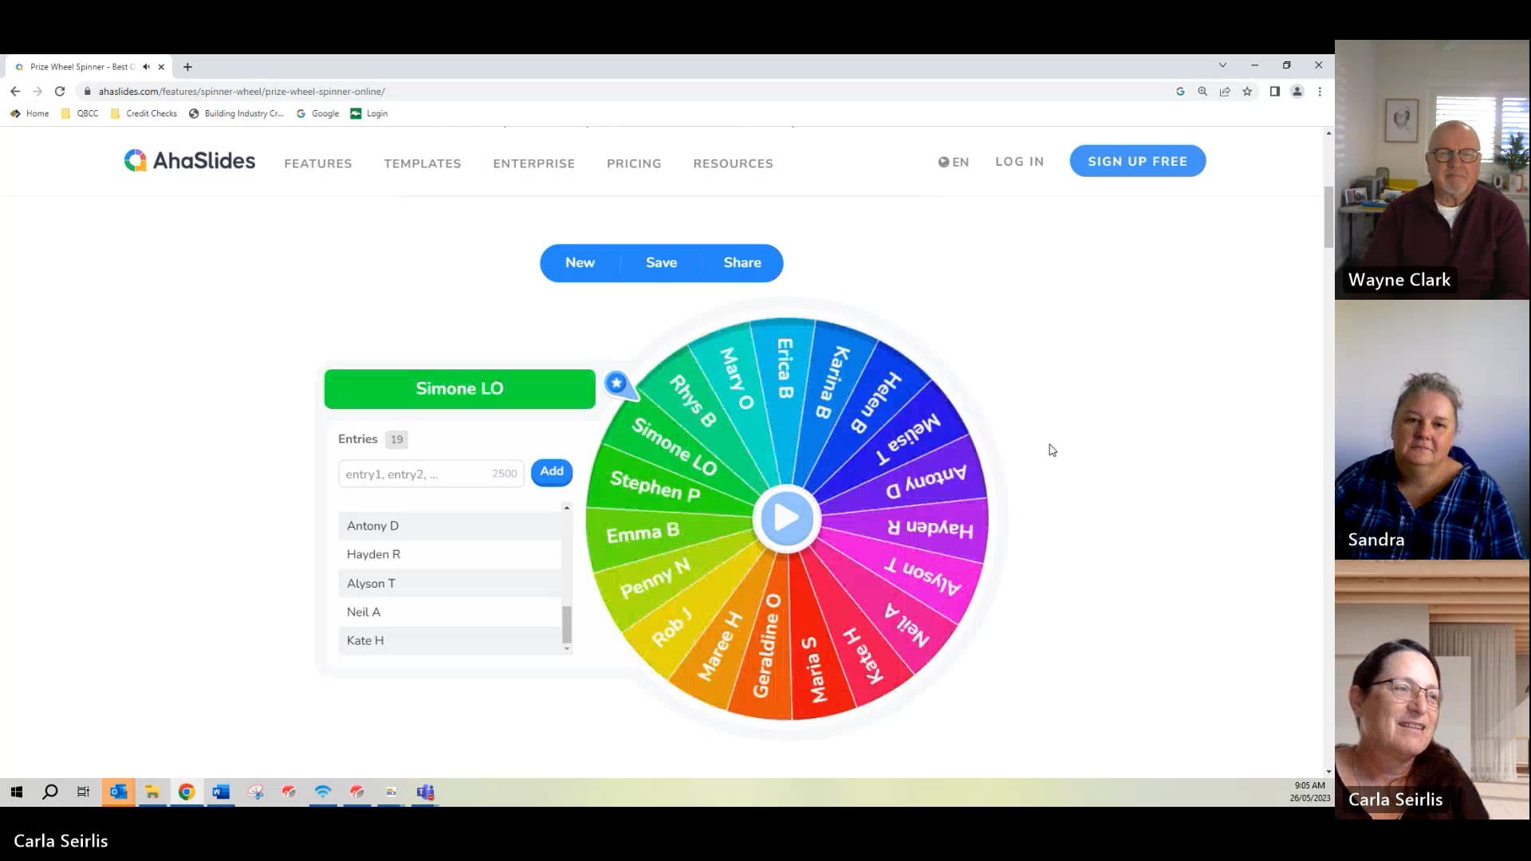Click the wheel pointer star marker

[616, 383]
